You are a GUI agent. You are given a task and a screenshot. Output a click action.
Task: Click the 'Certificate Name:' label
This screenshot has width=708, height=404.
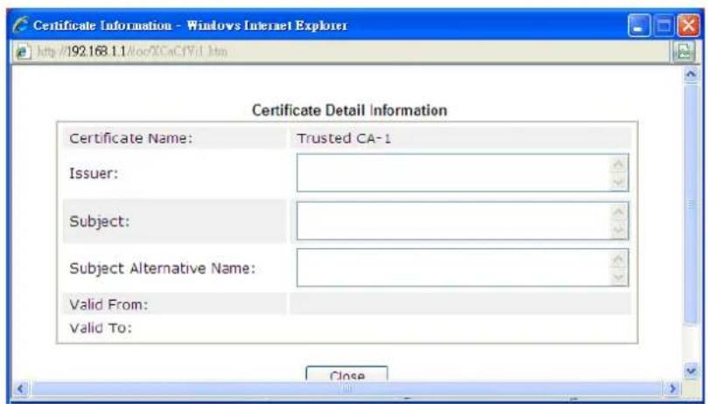(131, 138)
